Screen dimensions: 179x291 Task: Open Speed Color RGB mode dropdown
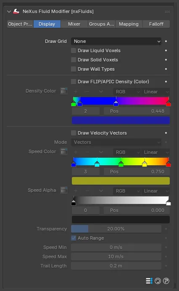[127, 152]
